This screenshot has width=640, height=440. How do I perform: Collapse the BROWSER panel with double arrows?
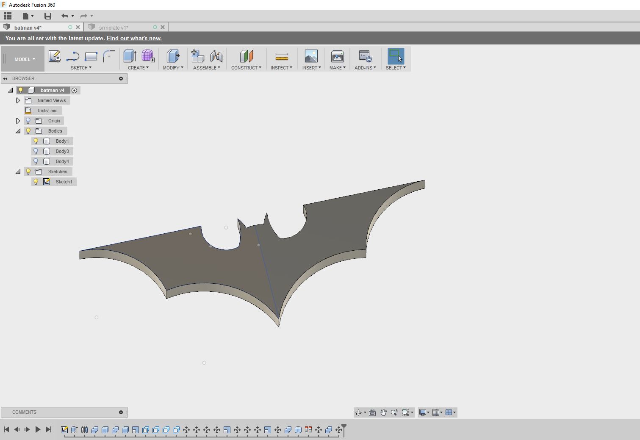click(5, 78)
